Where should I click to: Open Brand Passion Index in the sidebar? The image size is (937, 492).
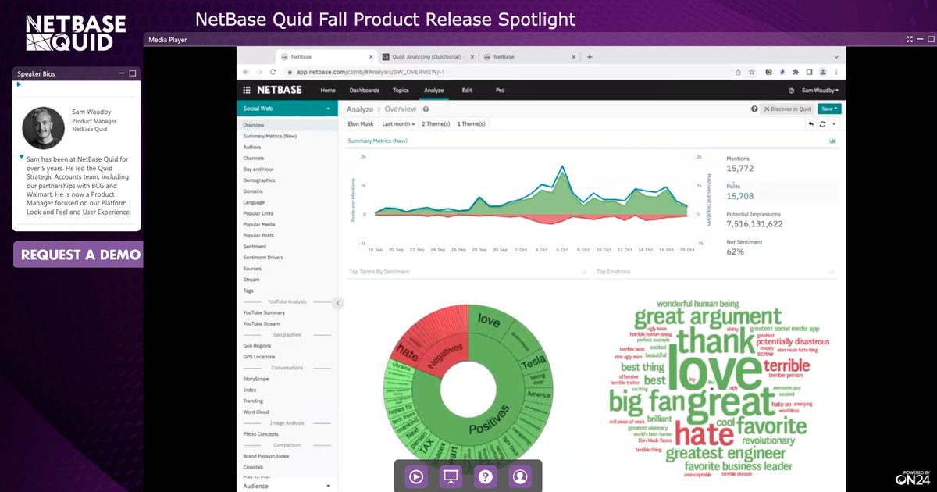point(265,456)
